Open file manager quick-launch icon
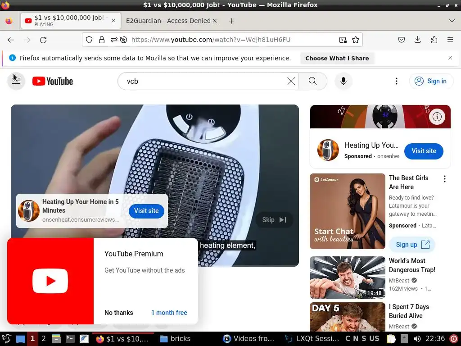Viewport: 461px width, 346px height. (x=56, y=339)
